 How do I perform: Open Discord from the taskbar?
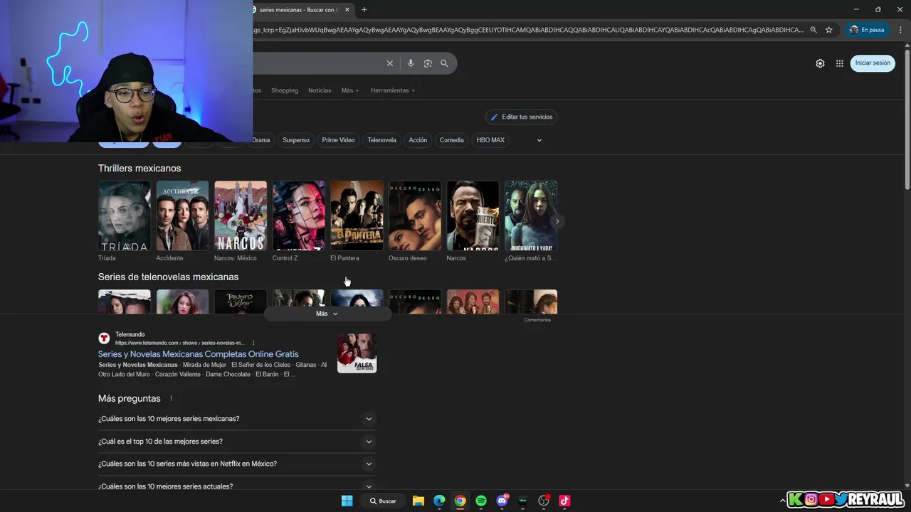(x=502, y=501)
